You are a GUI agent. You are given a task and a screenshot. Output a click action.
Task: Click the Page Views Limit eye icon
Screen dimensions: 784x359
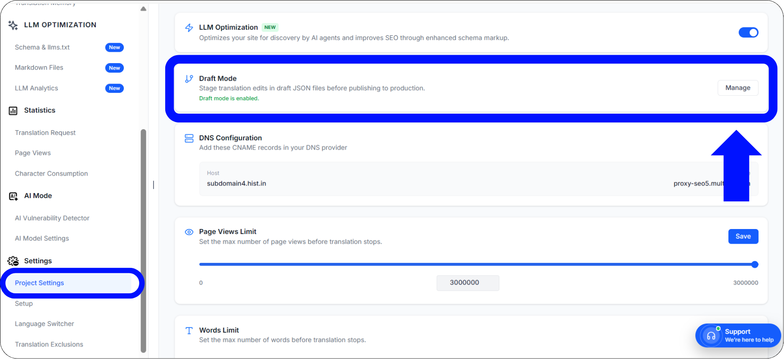189,232
